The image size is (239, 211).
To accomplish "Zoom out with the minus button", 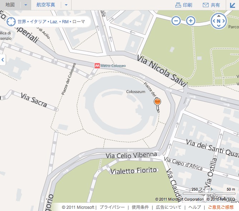I will click(176, 21).
